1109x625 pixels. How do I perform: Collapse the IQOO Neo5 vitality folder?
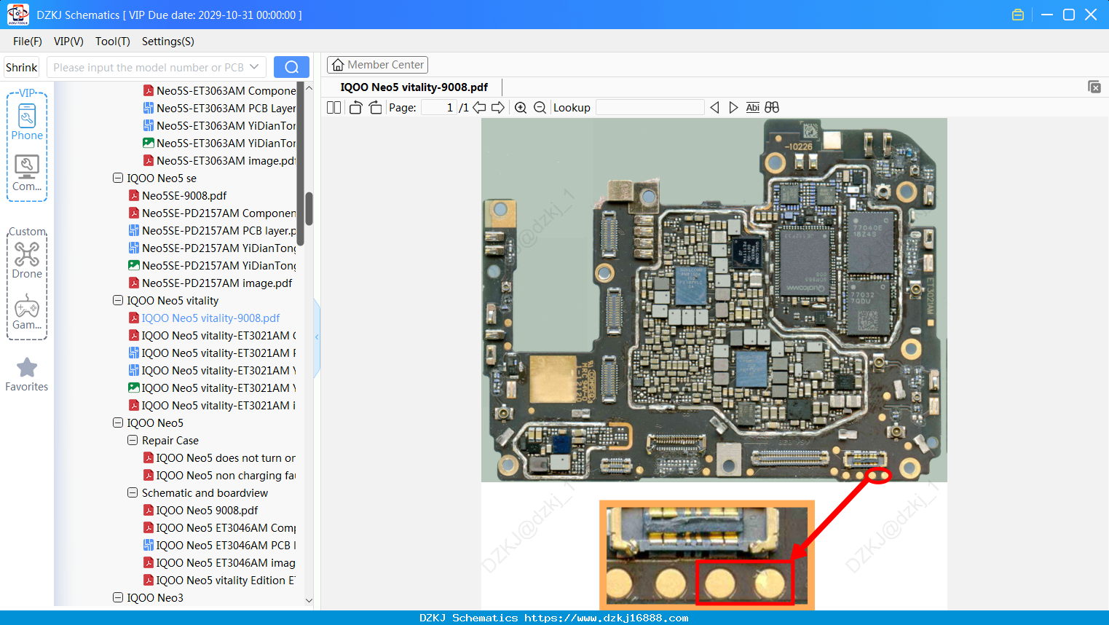coord(118,300)
